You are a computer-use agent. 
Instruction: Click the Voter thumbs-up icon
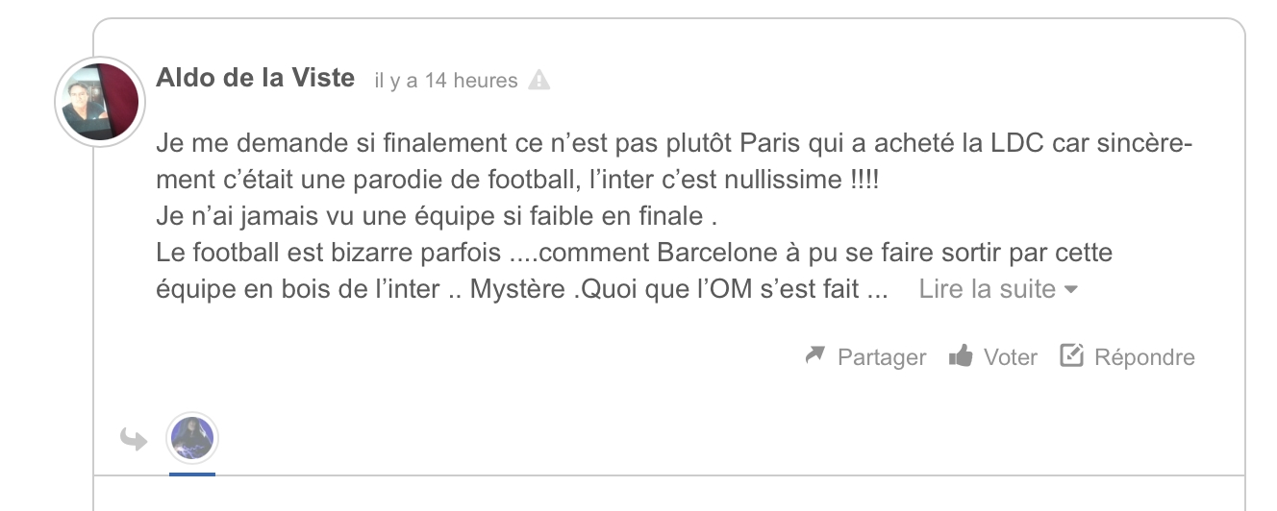961,356
